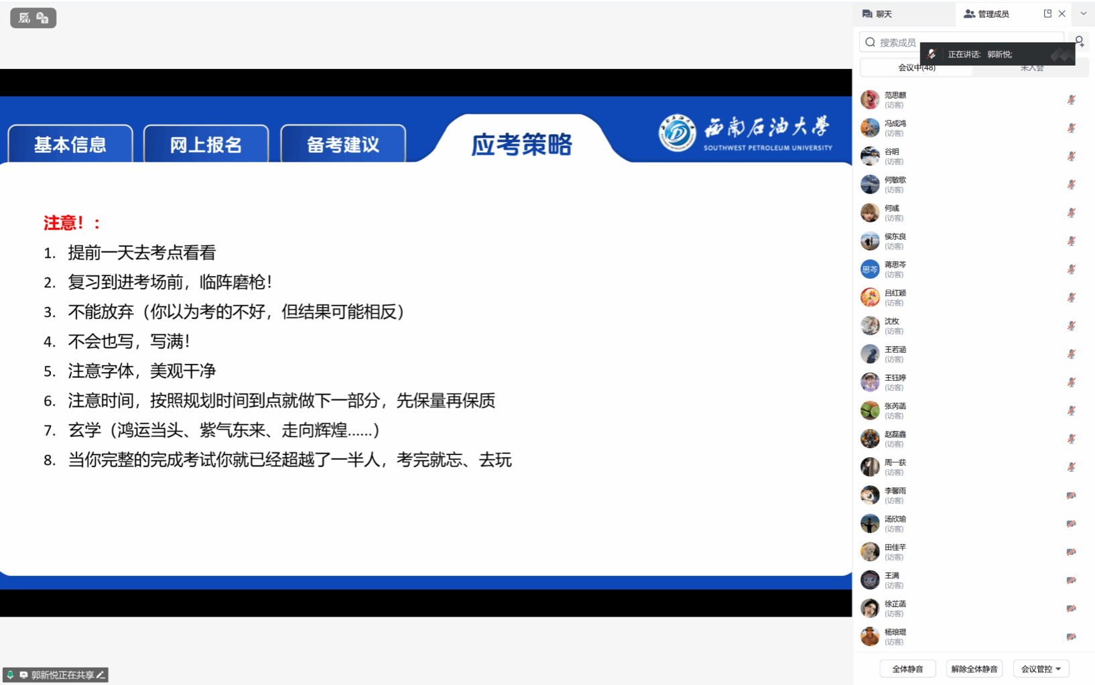Click the 搜索成员 search field
The height and width of the screenshot is (685, 1095).
(898, 42)
